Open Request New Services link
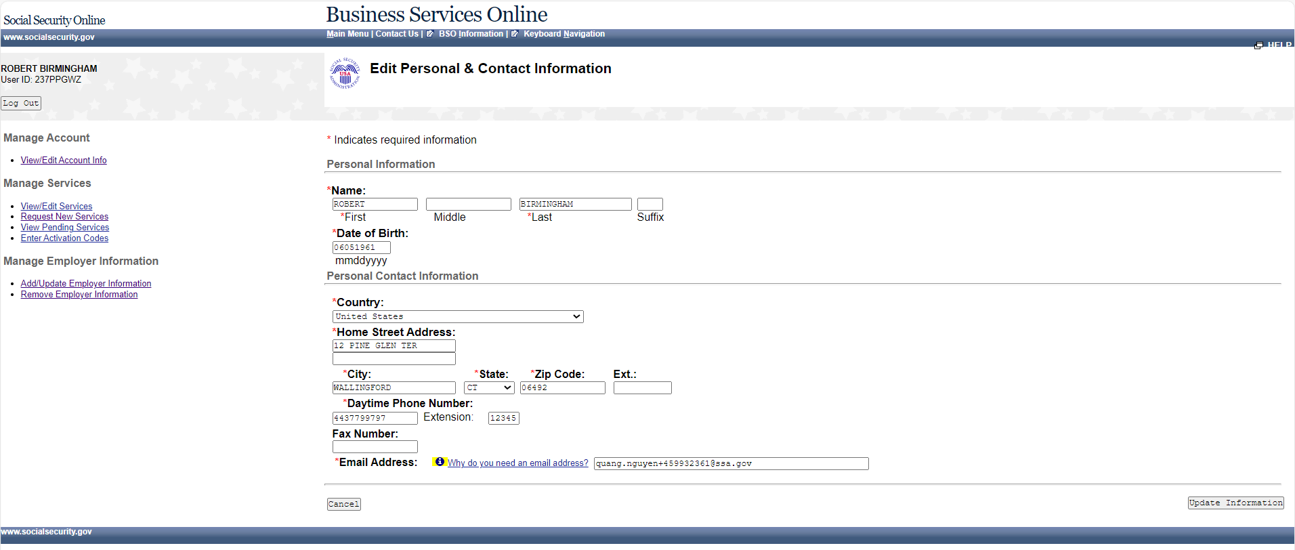Image resolution: width=1295 pixels, height=550 pixels. 64,217
